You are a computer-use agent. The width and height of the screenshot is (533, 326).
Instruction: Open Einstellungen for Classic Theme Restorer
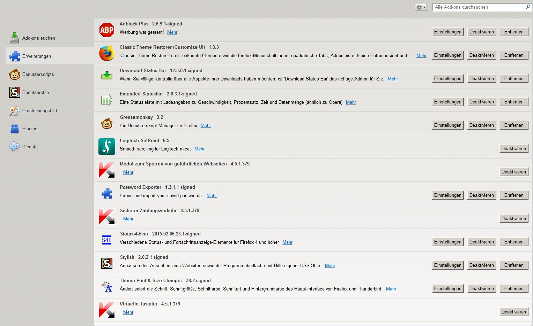pyautogui.click(x=448, y=55)
